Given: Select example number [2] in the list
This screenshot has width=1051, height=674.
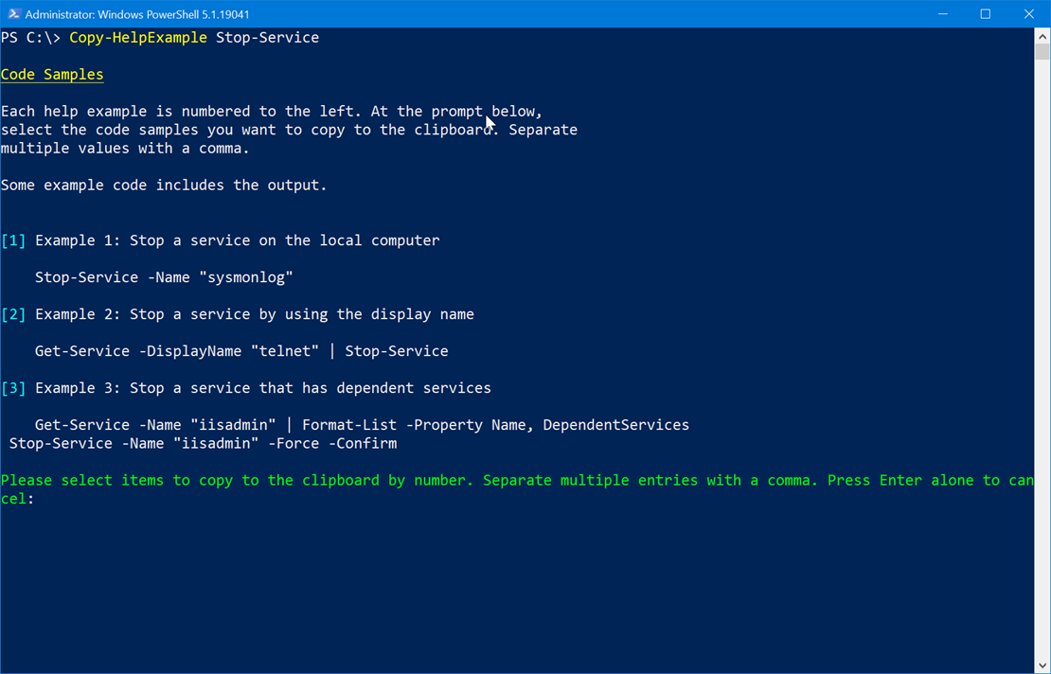Looking at the screenshot, I should pos(13,313).
